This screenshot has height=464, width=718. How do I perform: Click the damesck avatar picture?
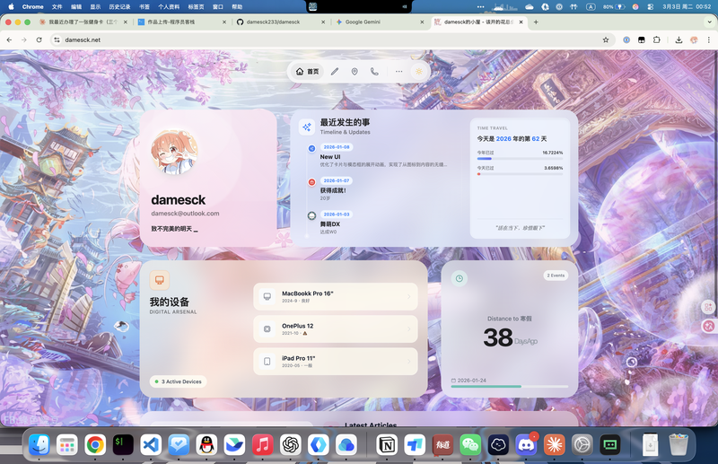click(x=174, y=151)
